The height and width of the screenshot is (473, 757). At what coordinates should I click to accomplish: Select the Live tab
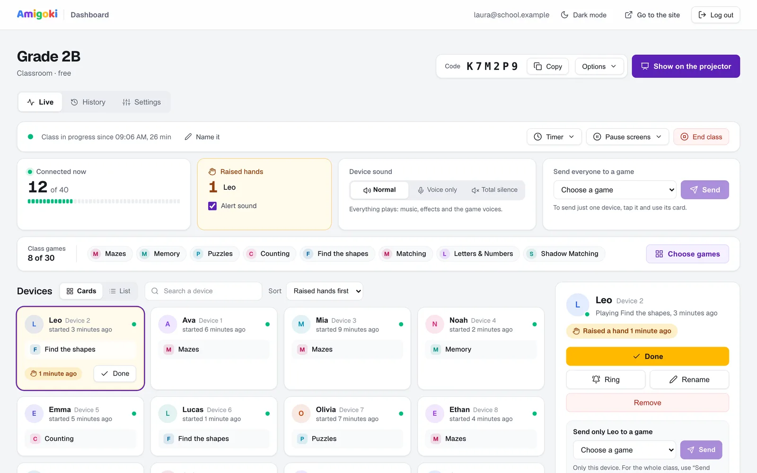point(40,102)
